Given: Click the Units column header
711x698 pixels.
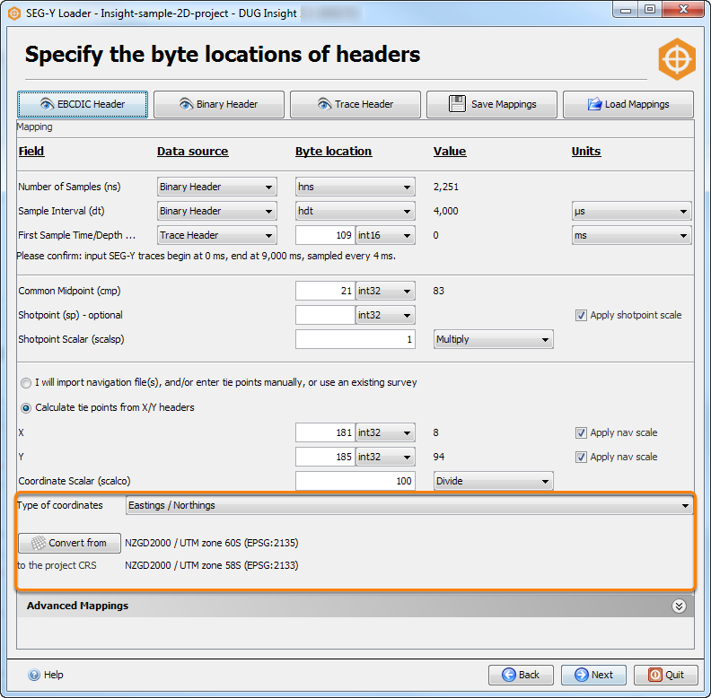Looking at the screenshot, I should pos(586,152).
